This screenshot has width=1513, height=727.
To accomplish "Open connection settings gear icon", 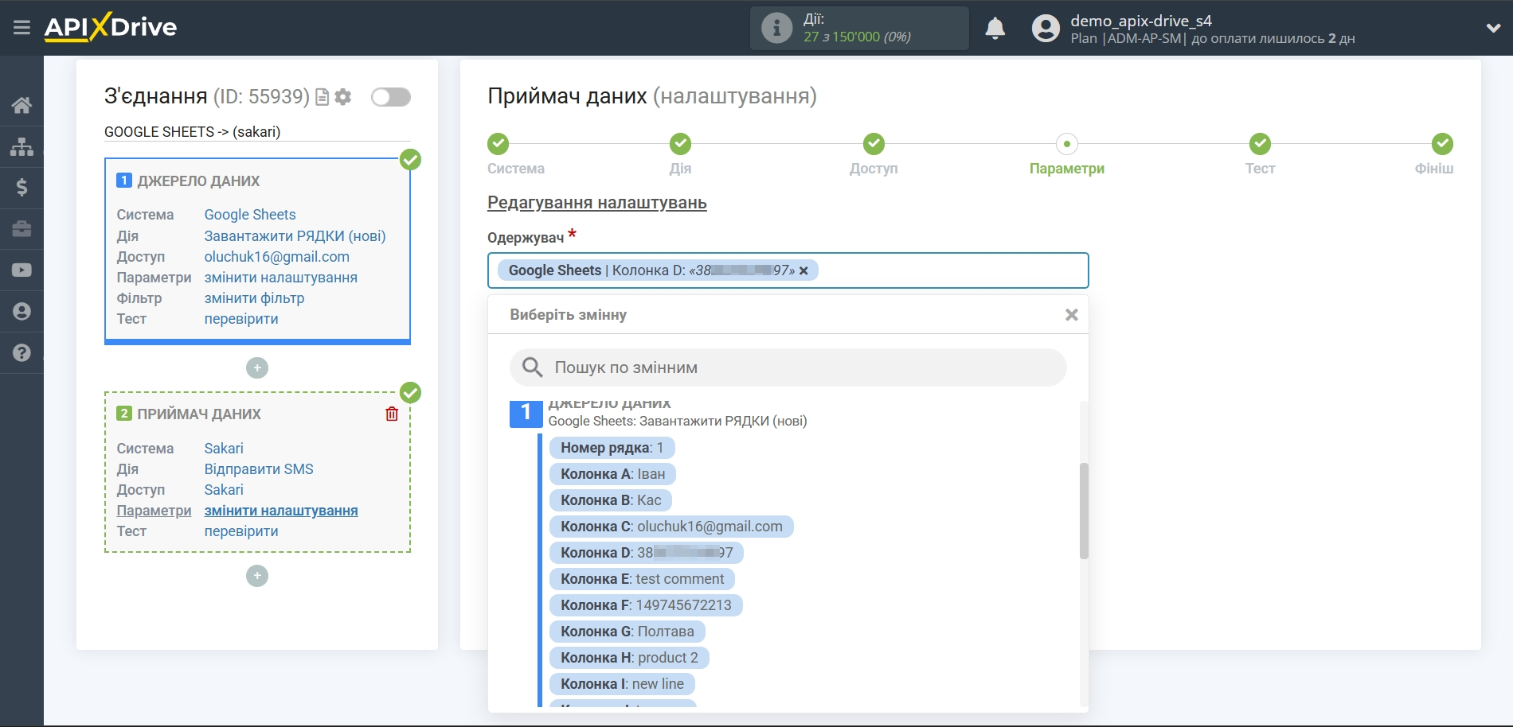I will [x=343, y=97].
